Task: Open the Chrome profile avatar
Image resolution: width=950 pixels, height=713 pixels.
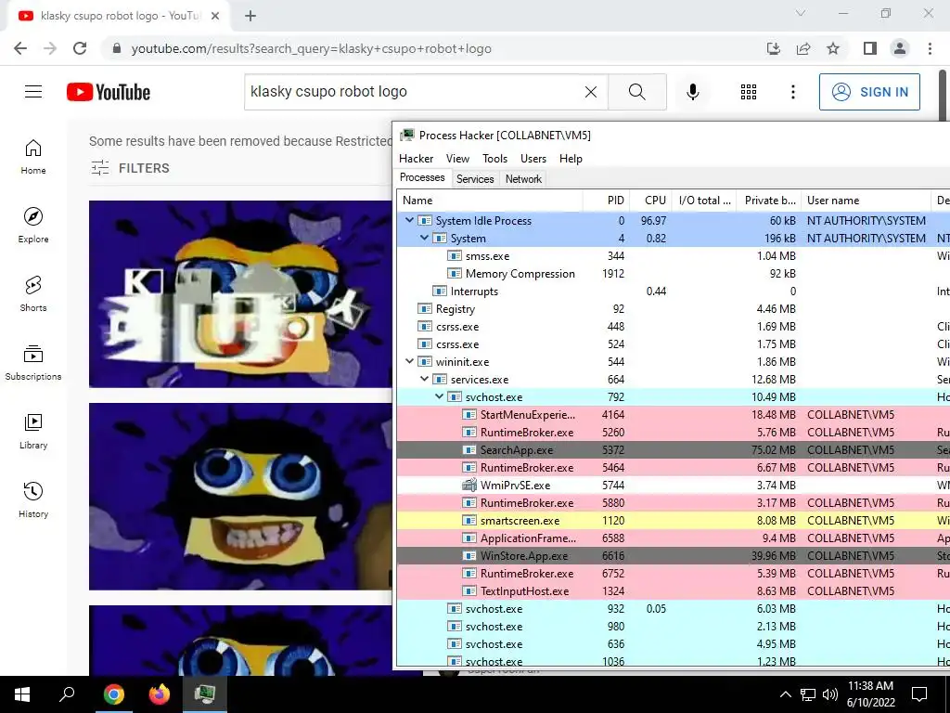Action: coord(900,48)
